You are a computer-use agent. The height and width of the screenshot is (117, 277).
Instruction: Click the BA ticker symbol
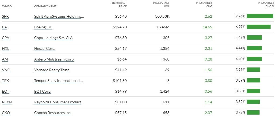coord(4,27)
